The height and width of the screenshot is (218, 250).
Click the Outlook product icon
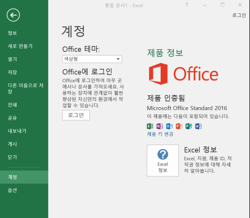(169, 126)
